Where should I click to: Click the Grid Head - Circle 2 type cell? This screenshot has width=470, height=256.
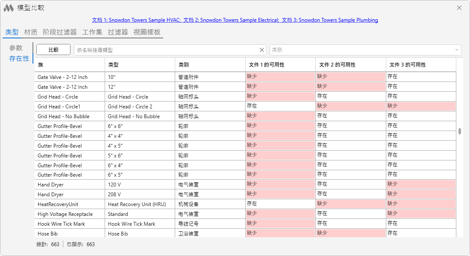(140, 107)
